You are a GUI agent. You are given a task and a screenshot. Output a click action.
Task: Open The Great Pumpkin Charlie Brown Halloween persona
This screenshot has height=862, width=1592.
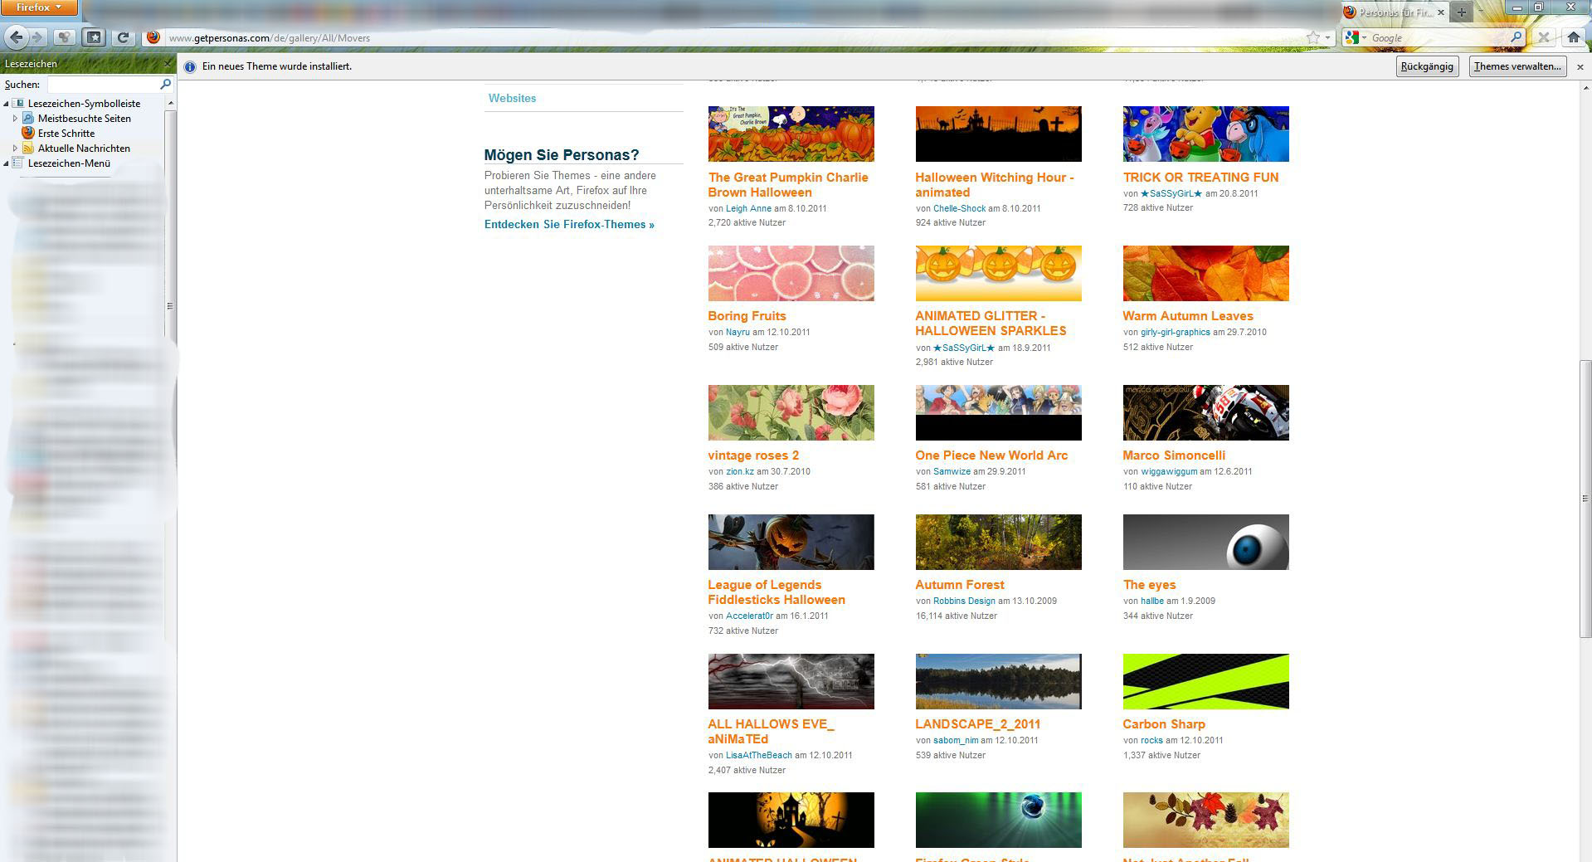click(x=788, y=185)
